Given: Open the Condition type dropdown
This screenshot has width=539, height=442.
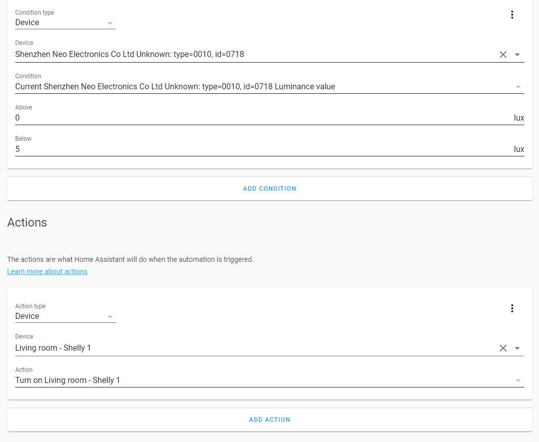Looking at the screenshot, I should pos(65,23).
